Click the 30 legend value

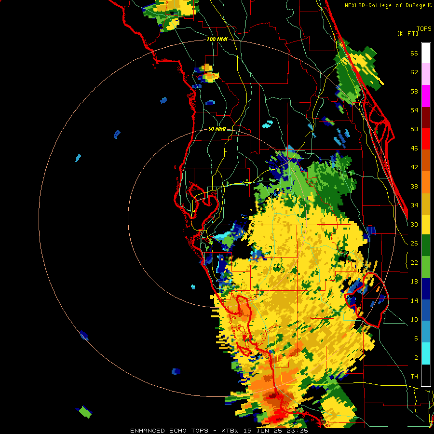coord(414,224)
